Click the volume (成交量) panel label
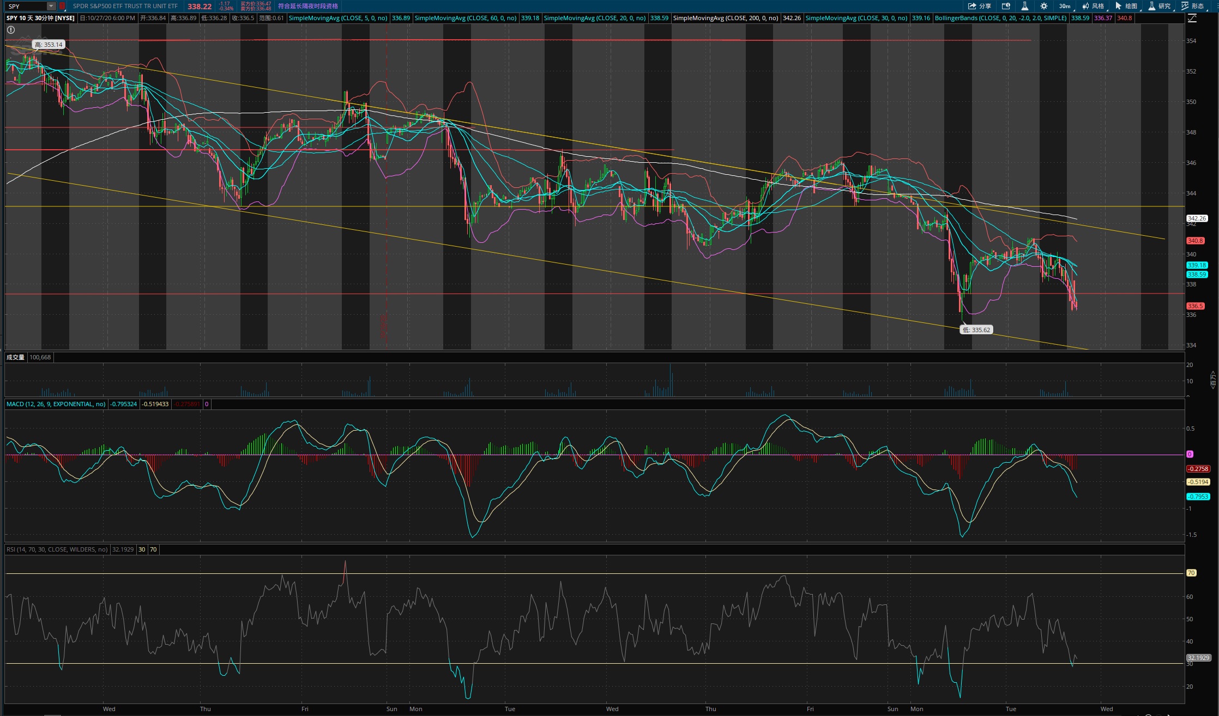 click(x=15, y=357)
